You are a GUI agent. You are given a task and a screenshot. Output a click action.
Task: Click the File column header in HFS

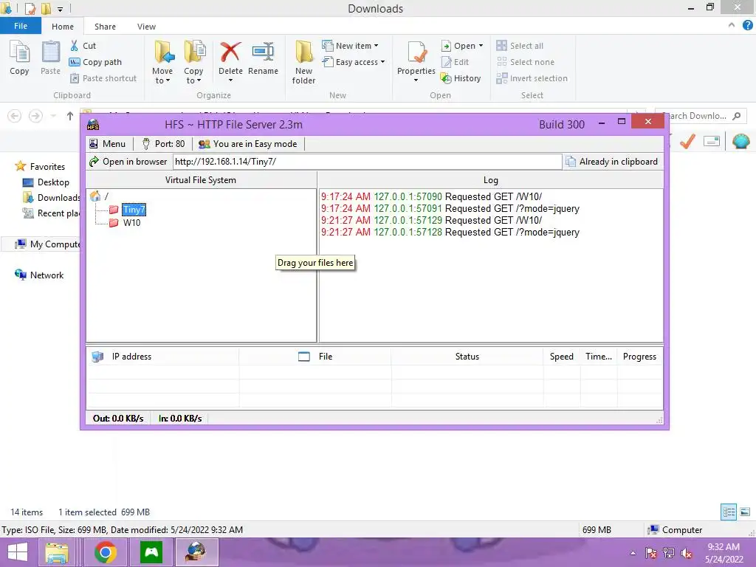pos(315,357)
